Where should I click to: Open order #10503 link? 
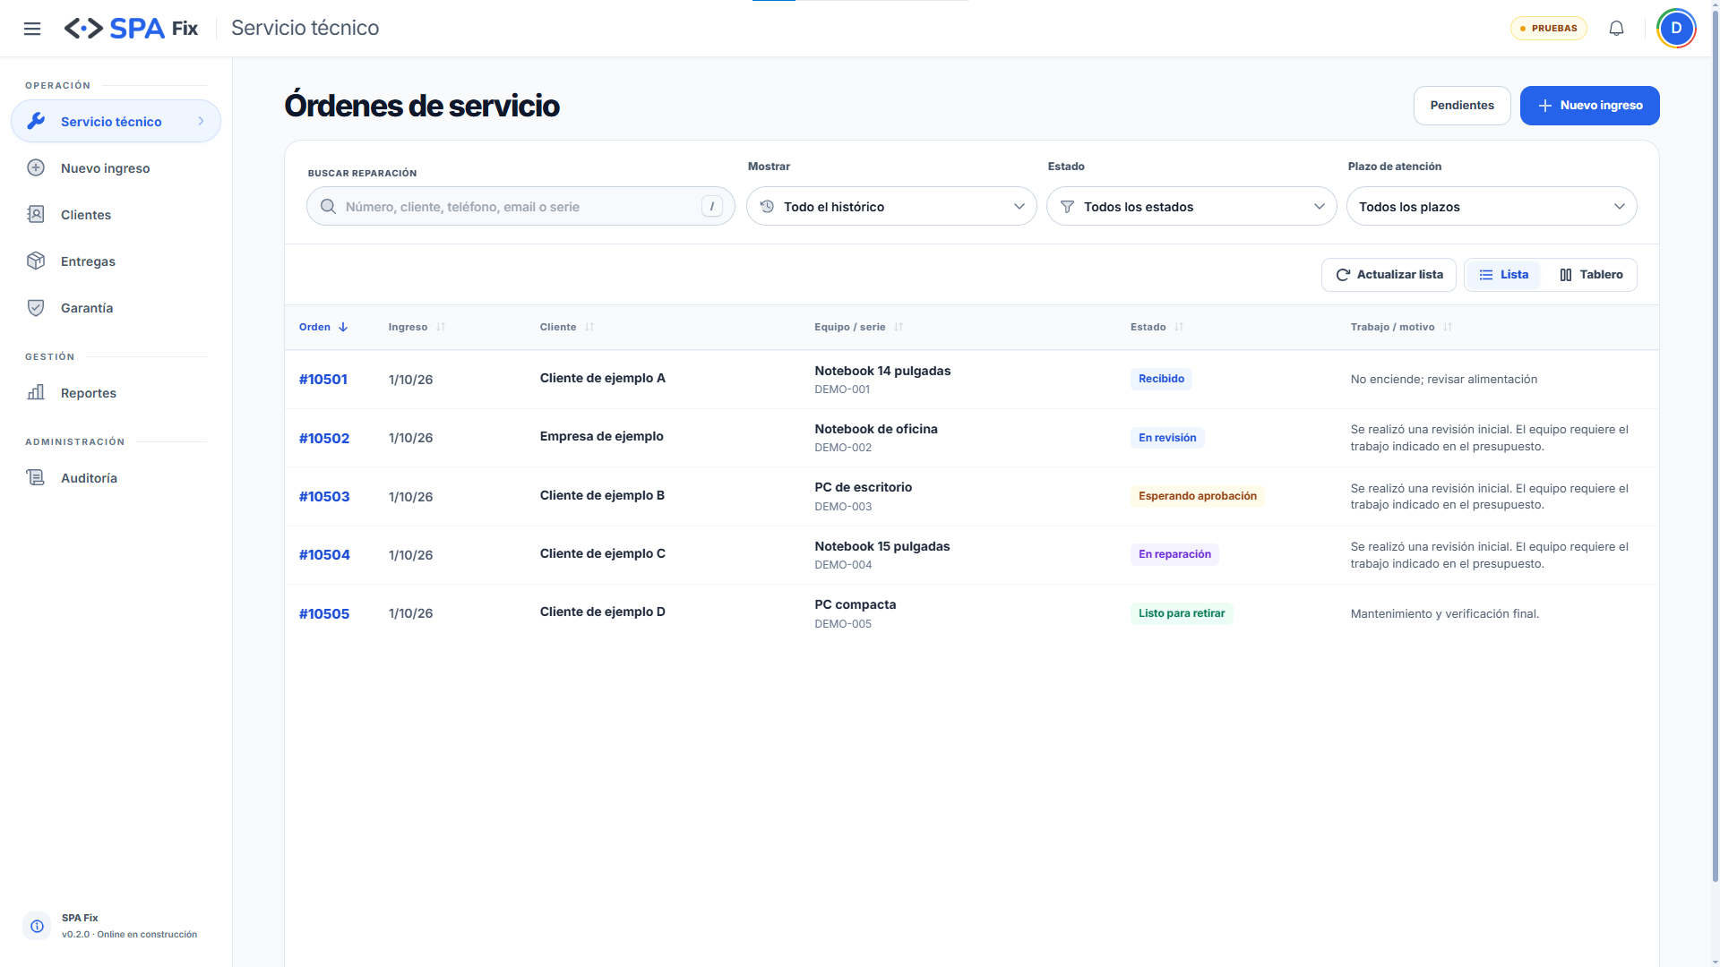324,497
